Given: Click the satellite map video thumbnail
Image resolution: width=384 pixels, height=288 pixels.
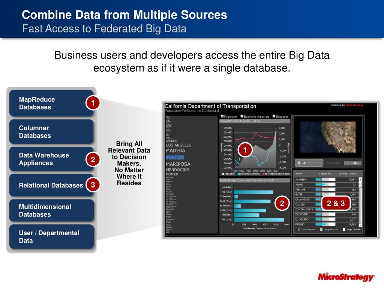Looking at the screenshot, I should pyautogui.click(x=328, y=137).
